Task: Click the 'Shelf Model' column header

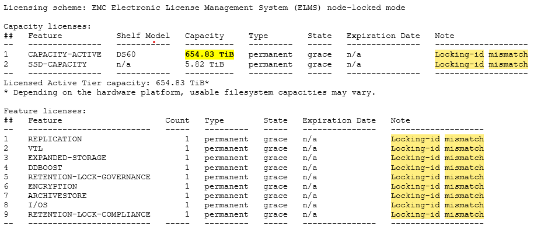Action: click(x=143, y=36)
